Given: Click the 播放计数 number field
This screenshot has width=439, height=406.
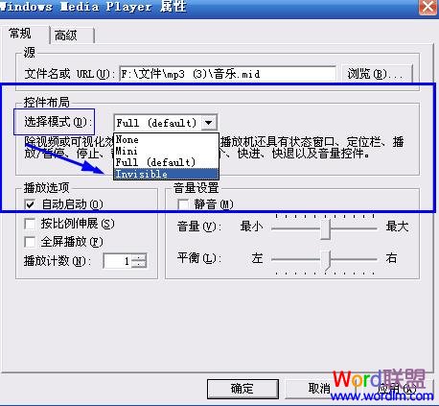Looking at the screenshot, I should [x=118, y=261].
